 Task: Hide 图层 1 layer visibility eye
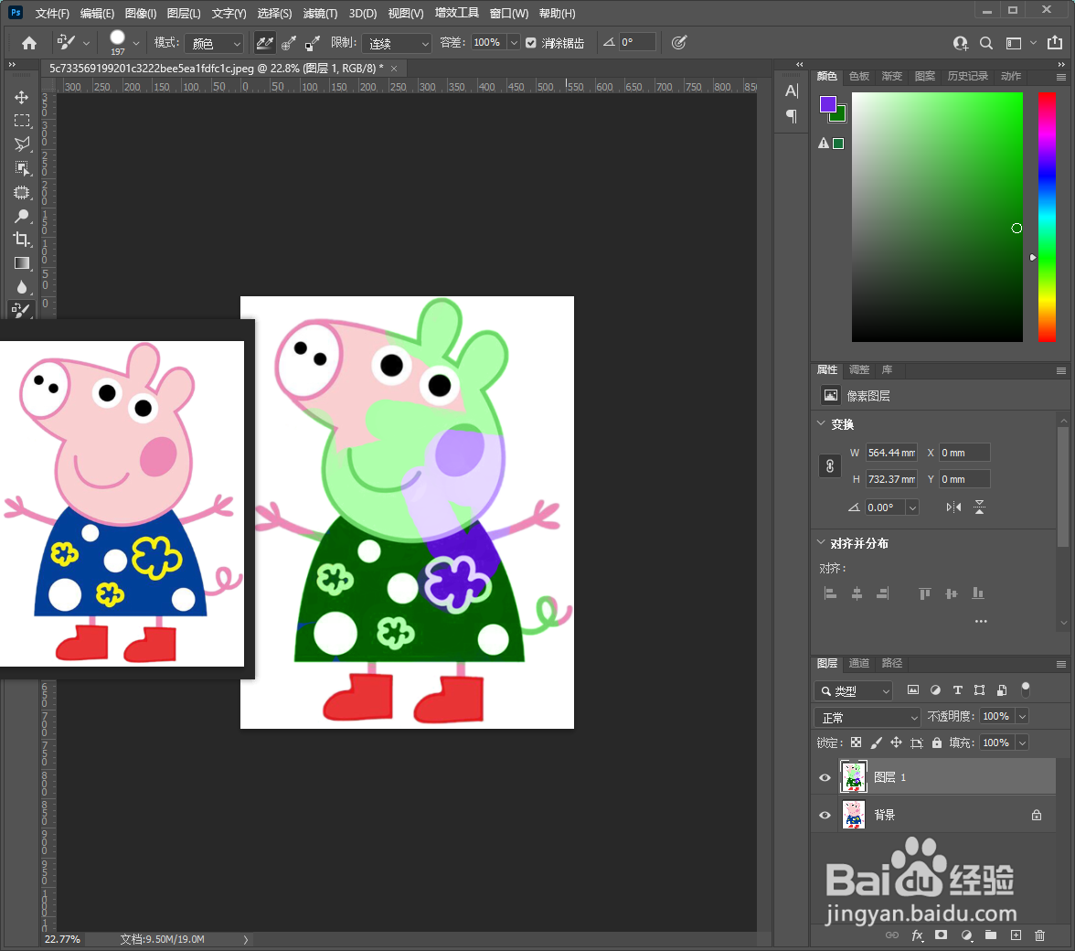[x=825, y=777]
